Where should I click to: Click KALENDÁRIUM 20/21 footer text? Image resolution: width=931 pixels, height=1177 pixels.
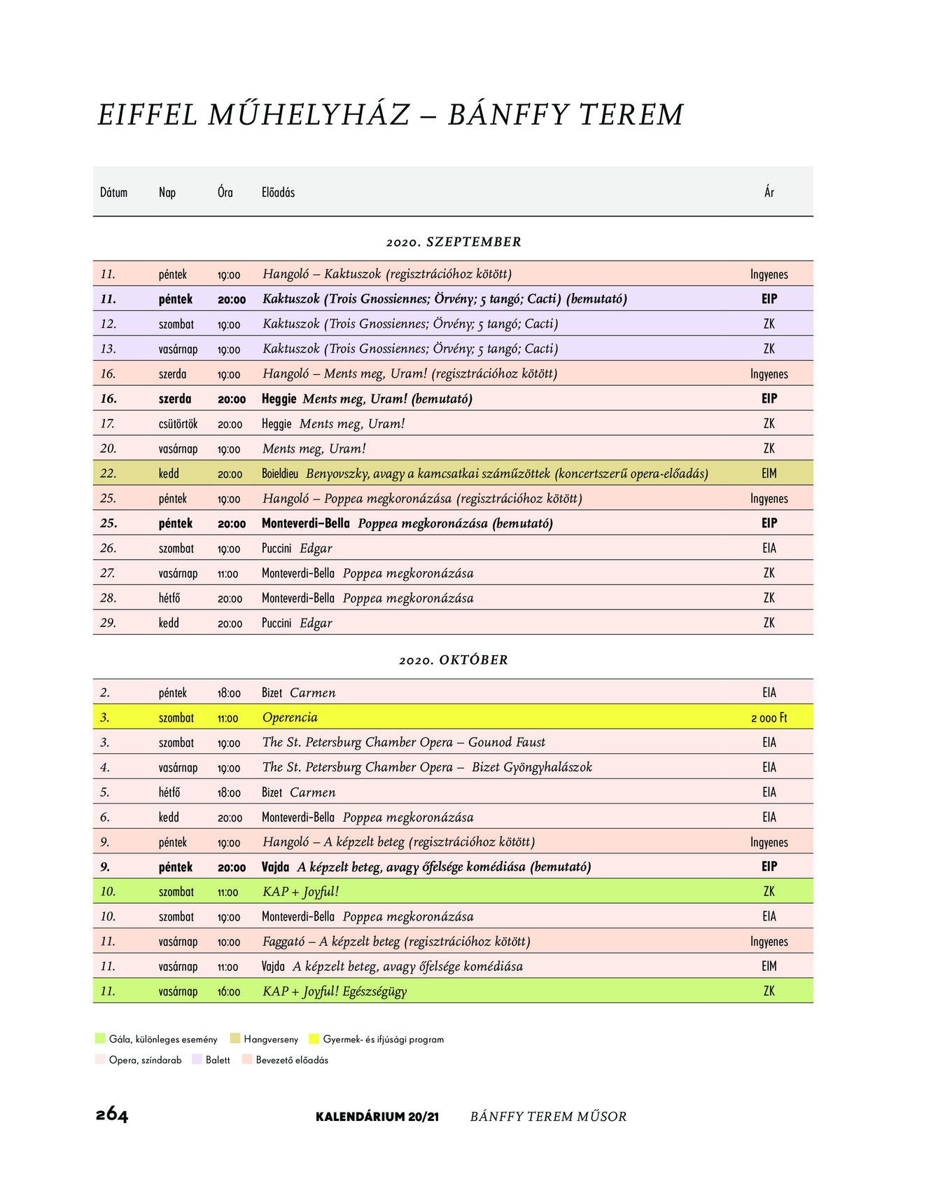[377, 1117]
